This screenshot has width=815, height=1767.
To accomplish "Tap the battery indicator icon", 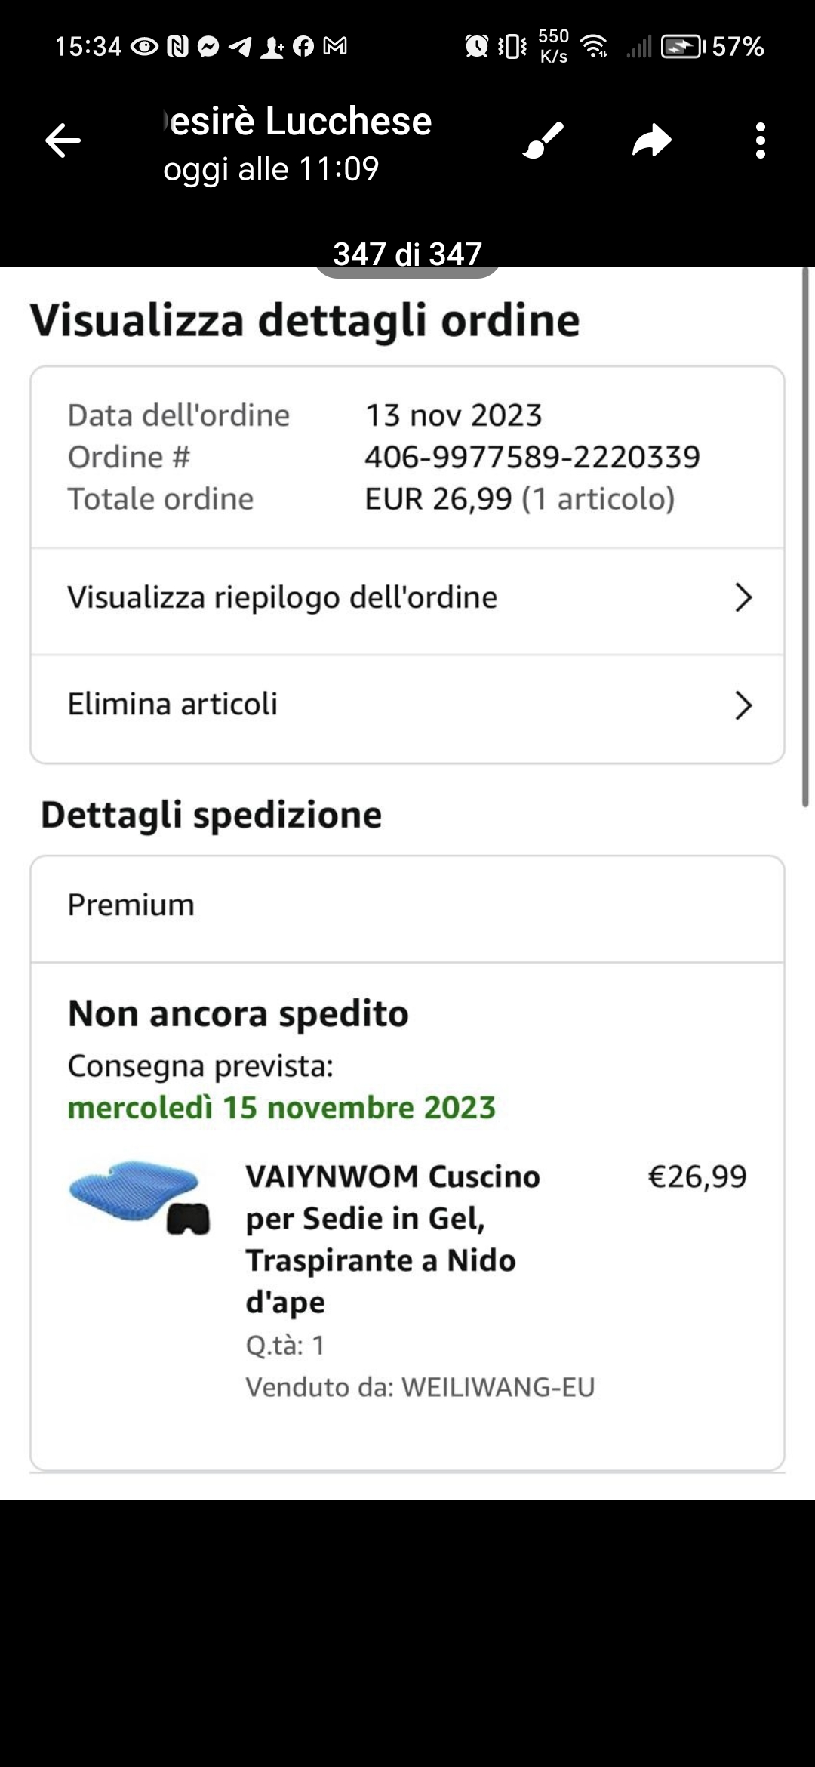I will 683,47.
